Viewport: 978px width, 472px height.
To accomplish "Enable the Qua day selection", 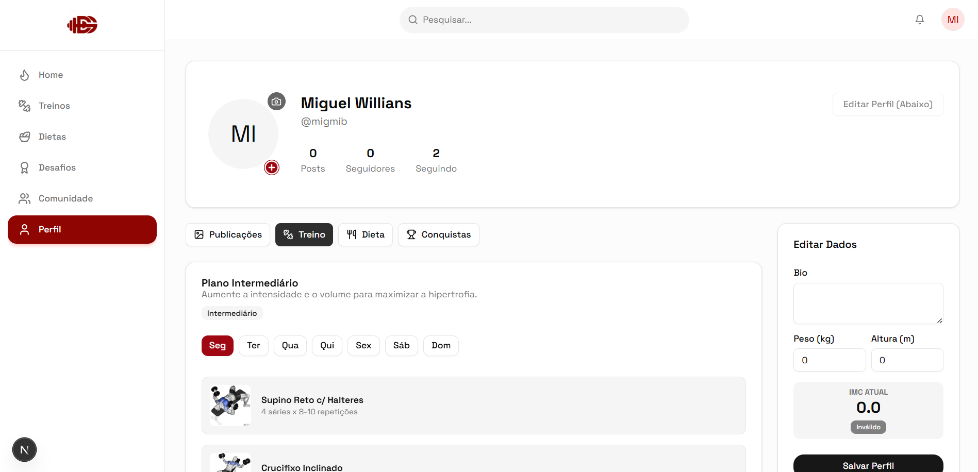I will [x=290, y=345].
